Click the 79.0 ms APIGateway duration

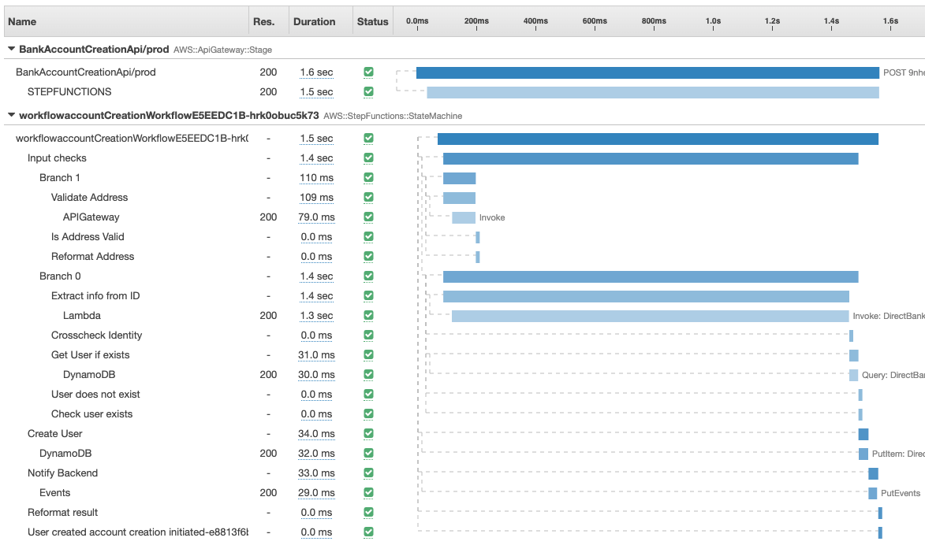click(316, 217)
